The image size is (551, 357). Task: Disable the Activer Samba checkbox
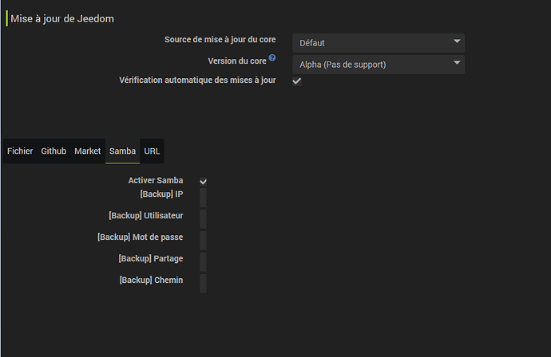click(204, 182)
